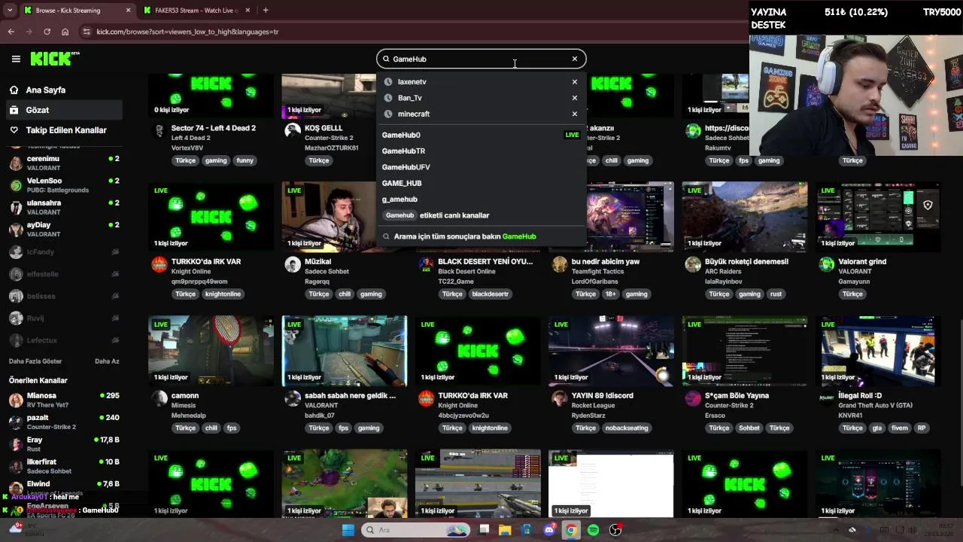Switch to the 'FAKER53 Stream' browser tab

coord(196,11)
